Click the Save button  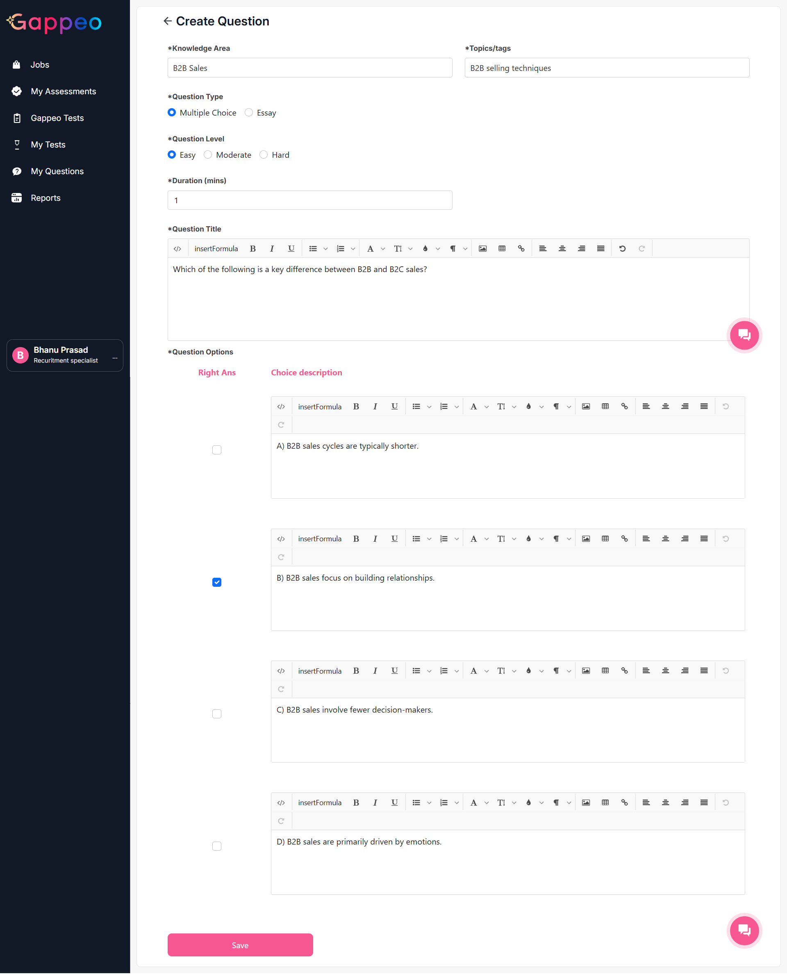(240, 945)
